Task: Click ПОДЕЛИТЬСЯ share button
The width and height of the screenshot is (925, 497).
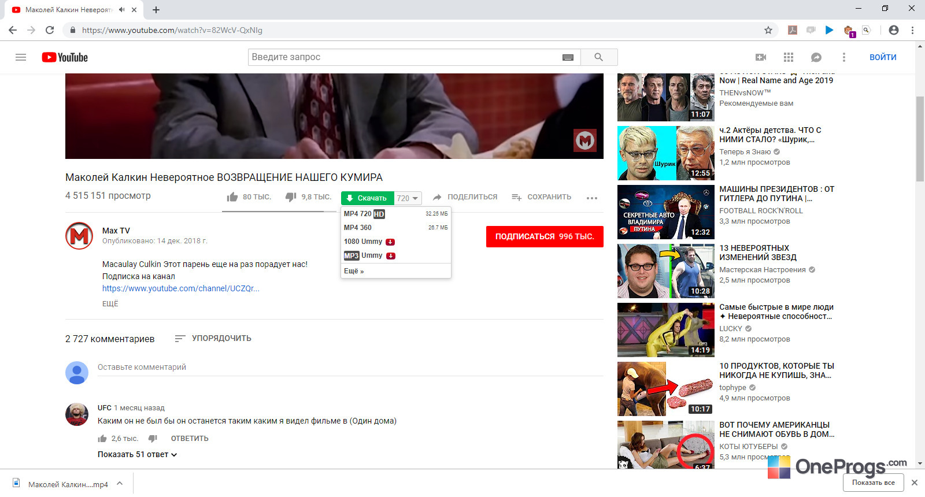Action: (x=465, y=197)
